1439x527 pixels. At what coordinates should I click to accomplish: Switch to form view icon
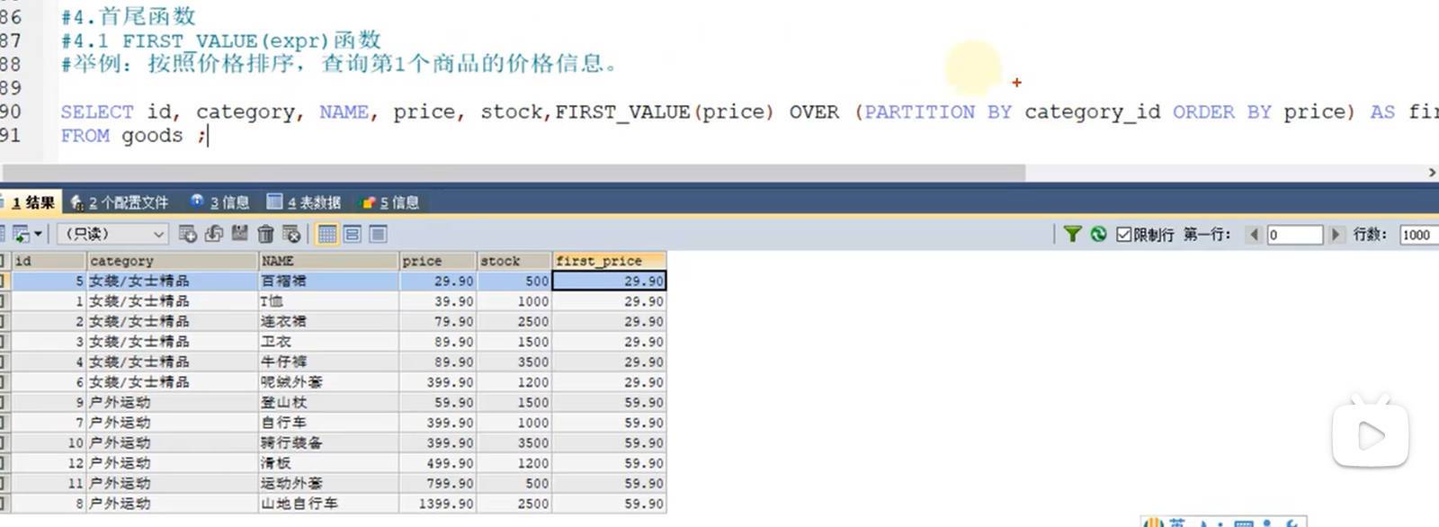point(353,234)
